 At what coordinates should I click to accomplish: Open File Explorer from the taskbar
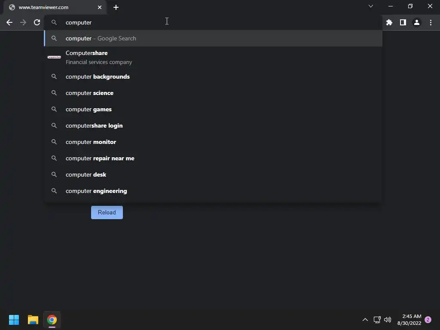point(33,320)
